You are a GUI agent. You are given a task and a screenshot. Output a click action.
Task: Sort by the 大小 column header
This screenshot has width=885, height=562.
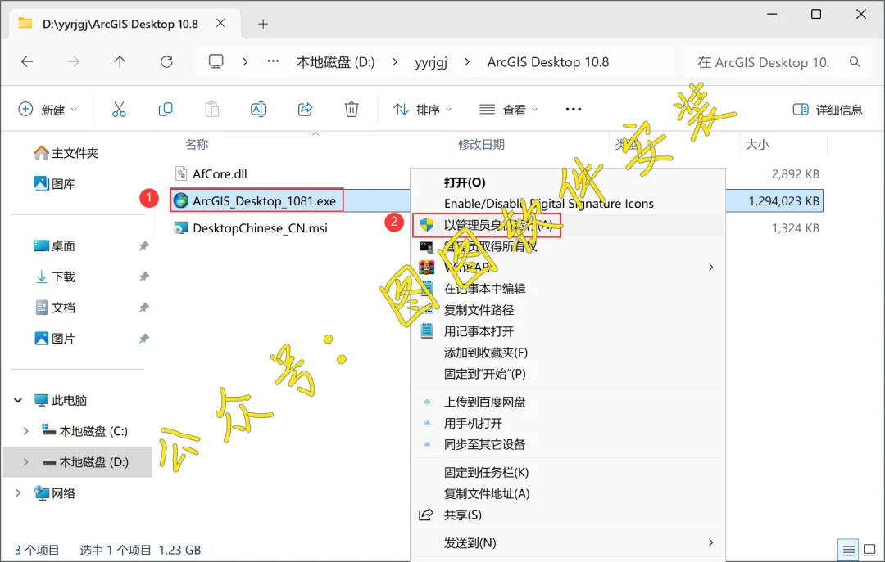pos(757,144)
